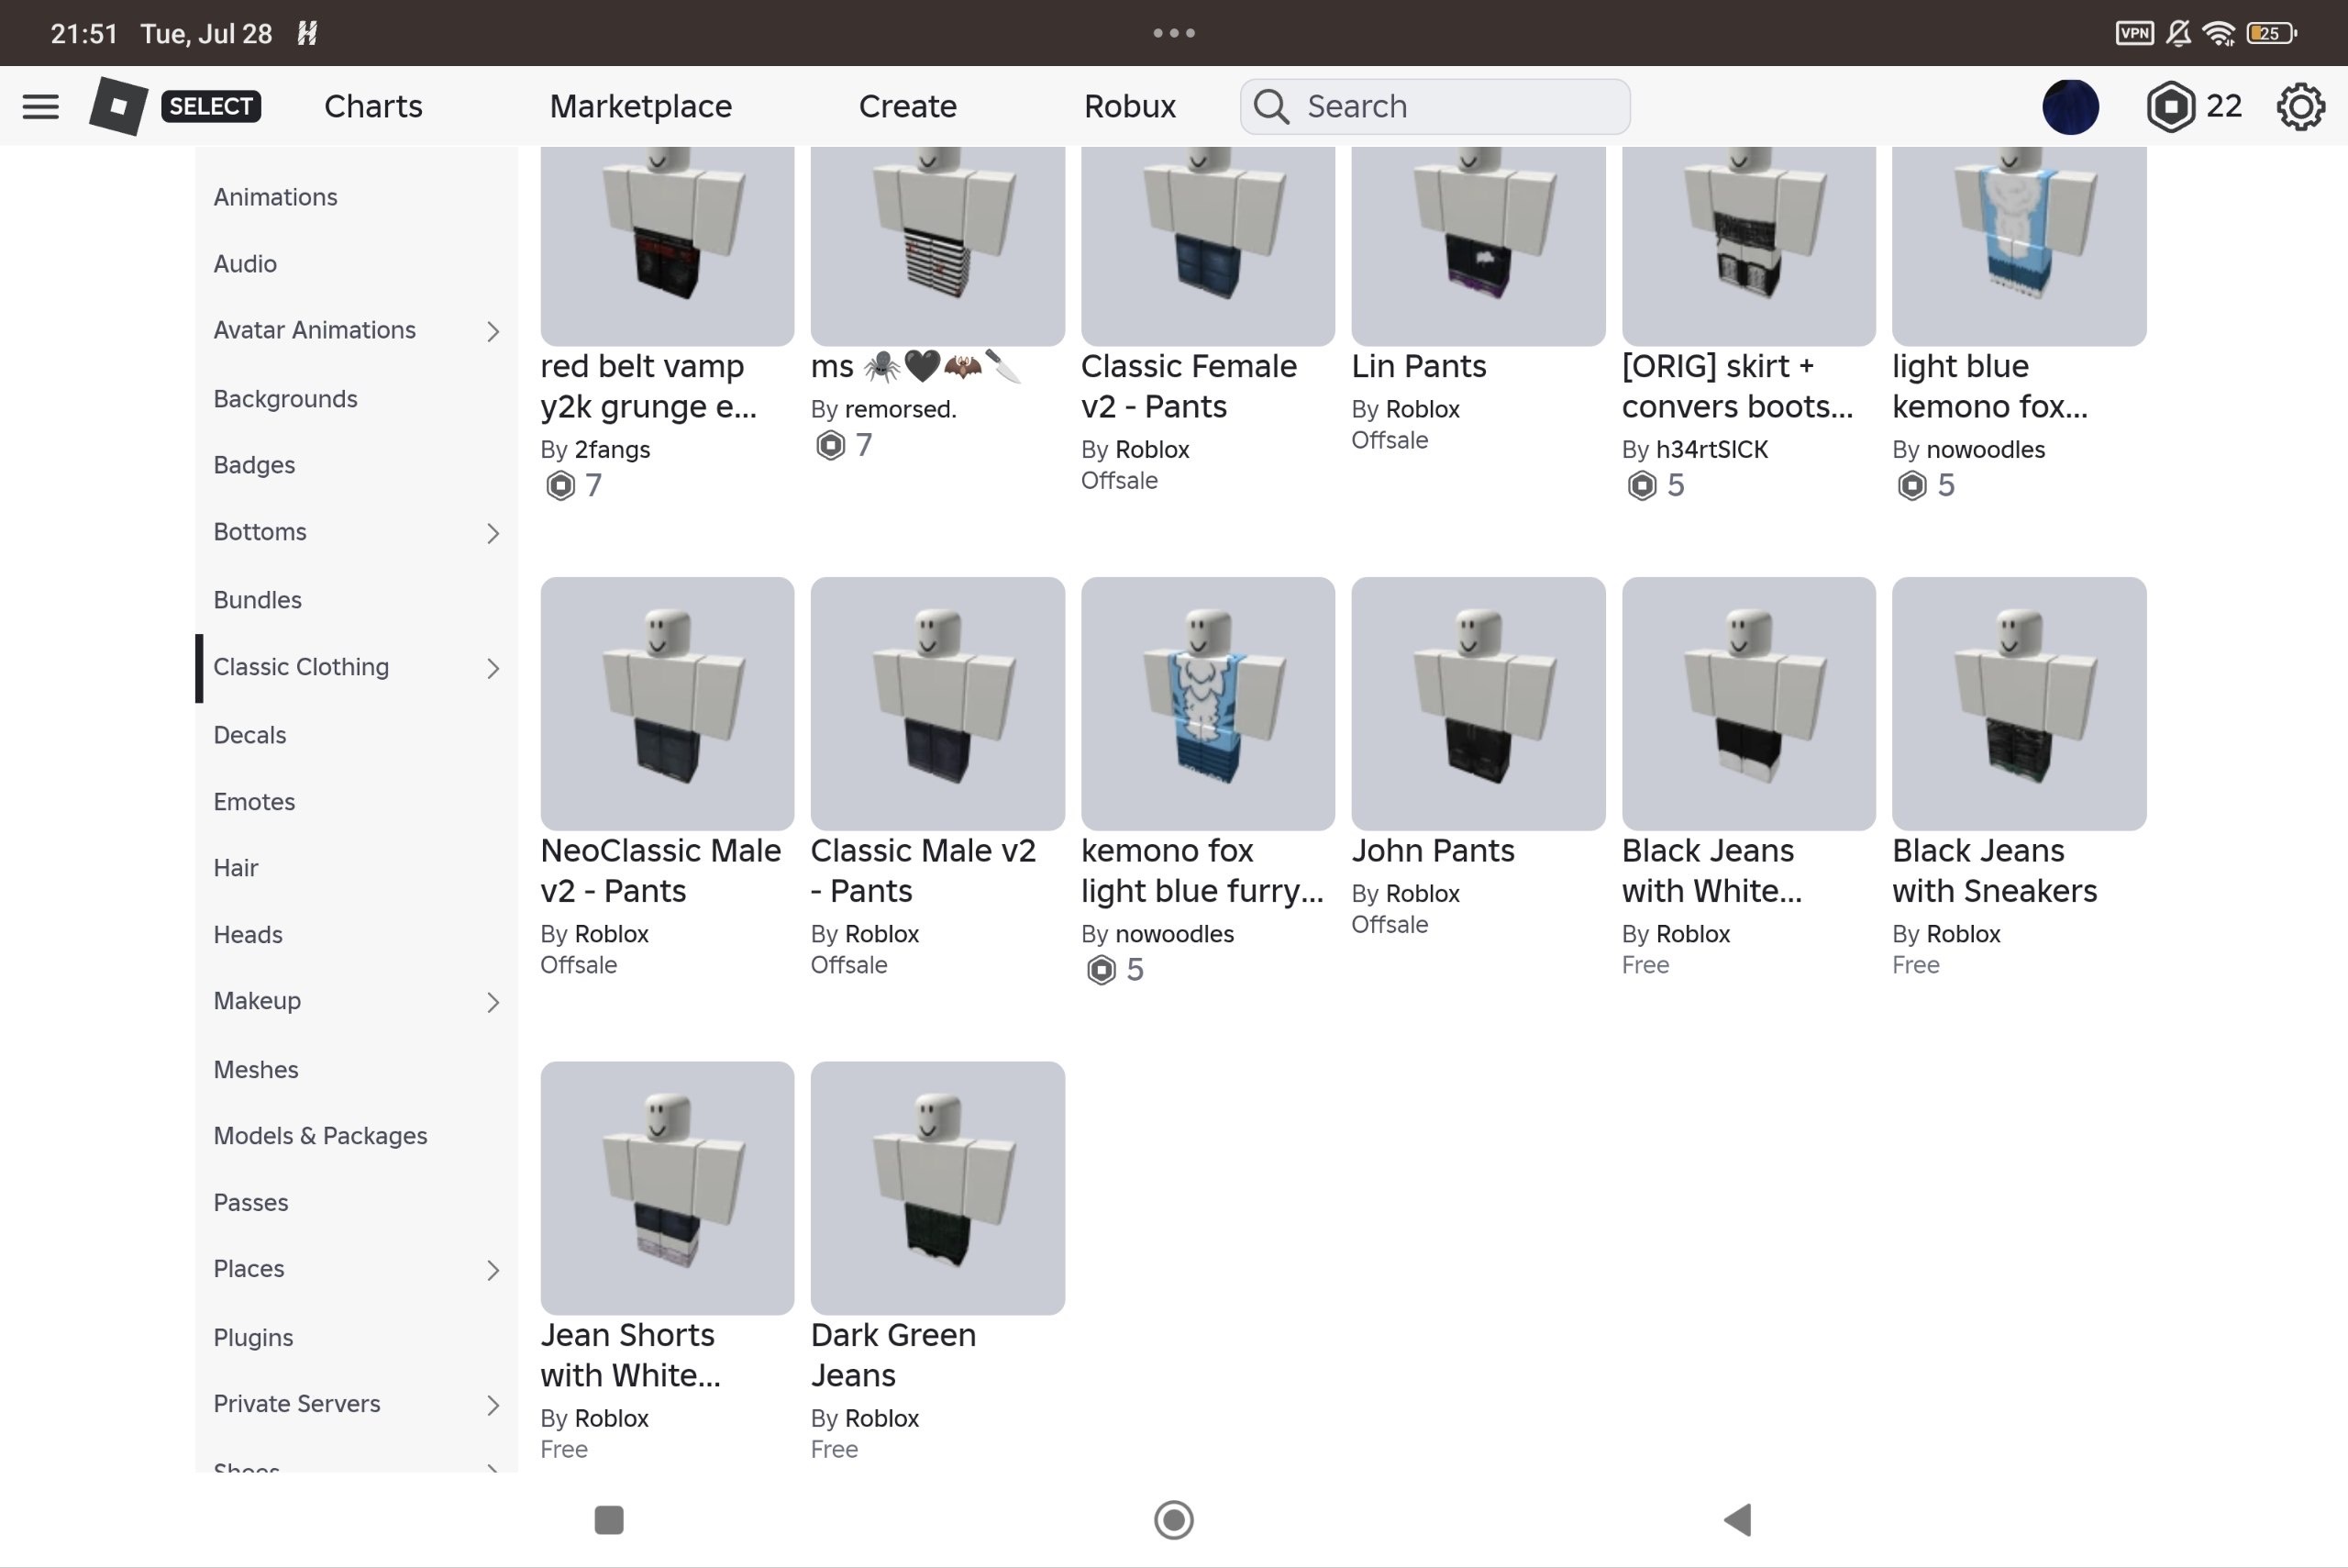Select Models & Packages in sidebar

320,1136
